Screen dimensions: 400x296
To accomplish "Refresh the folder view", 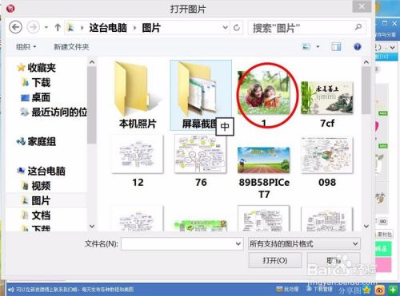I will coord(237,27).
